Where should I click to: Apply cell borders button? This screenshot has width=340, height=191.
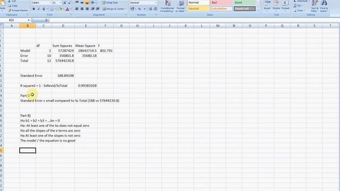[x=52, y=9]
